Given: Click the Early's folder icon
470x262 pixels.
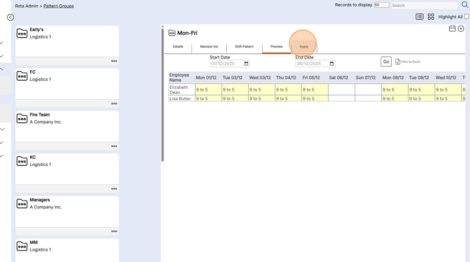Looking at the screenshot, I should tap(22, 33).
